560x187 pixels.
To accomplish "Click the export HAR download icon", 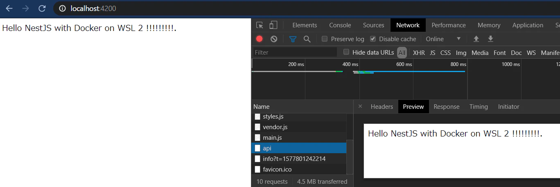I will (490, 39).
